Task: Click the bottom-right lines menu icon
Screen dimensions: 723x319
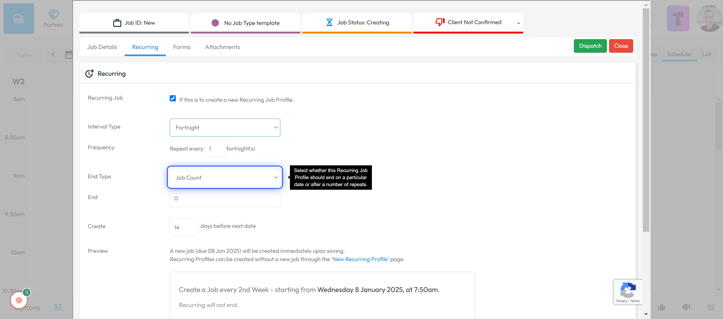Action: coord(710,308)
